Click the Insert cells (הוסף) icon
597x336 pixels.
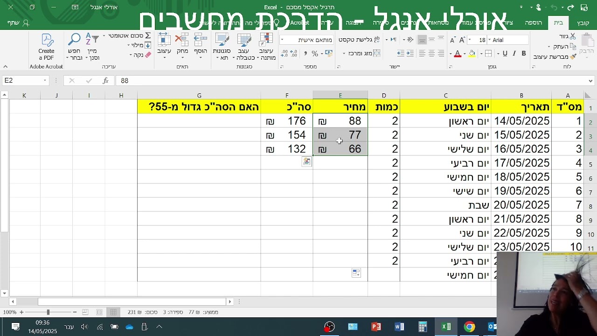pyautogui.click(x=201, y=46)
